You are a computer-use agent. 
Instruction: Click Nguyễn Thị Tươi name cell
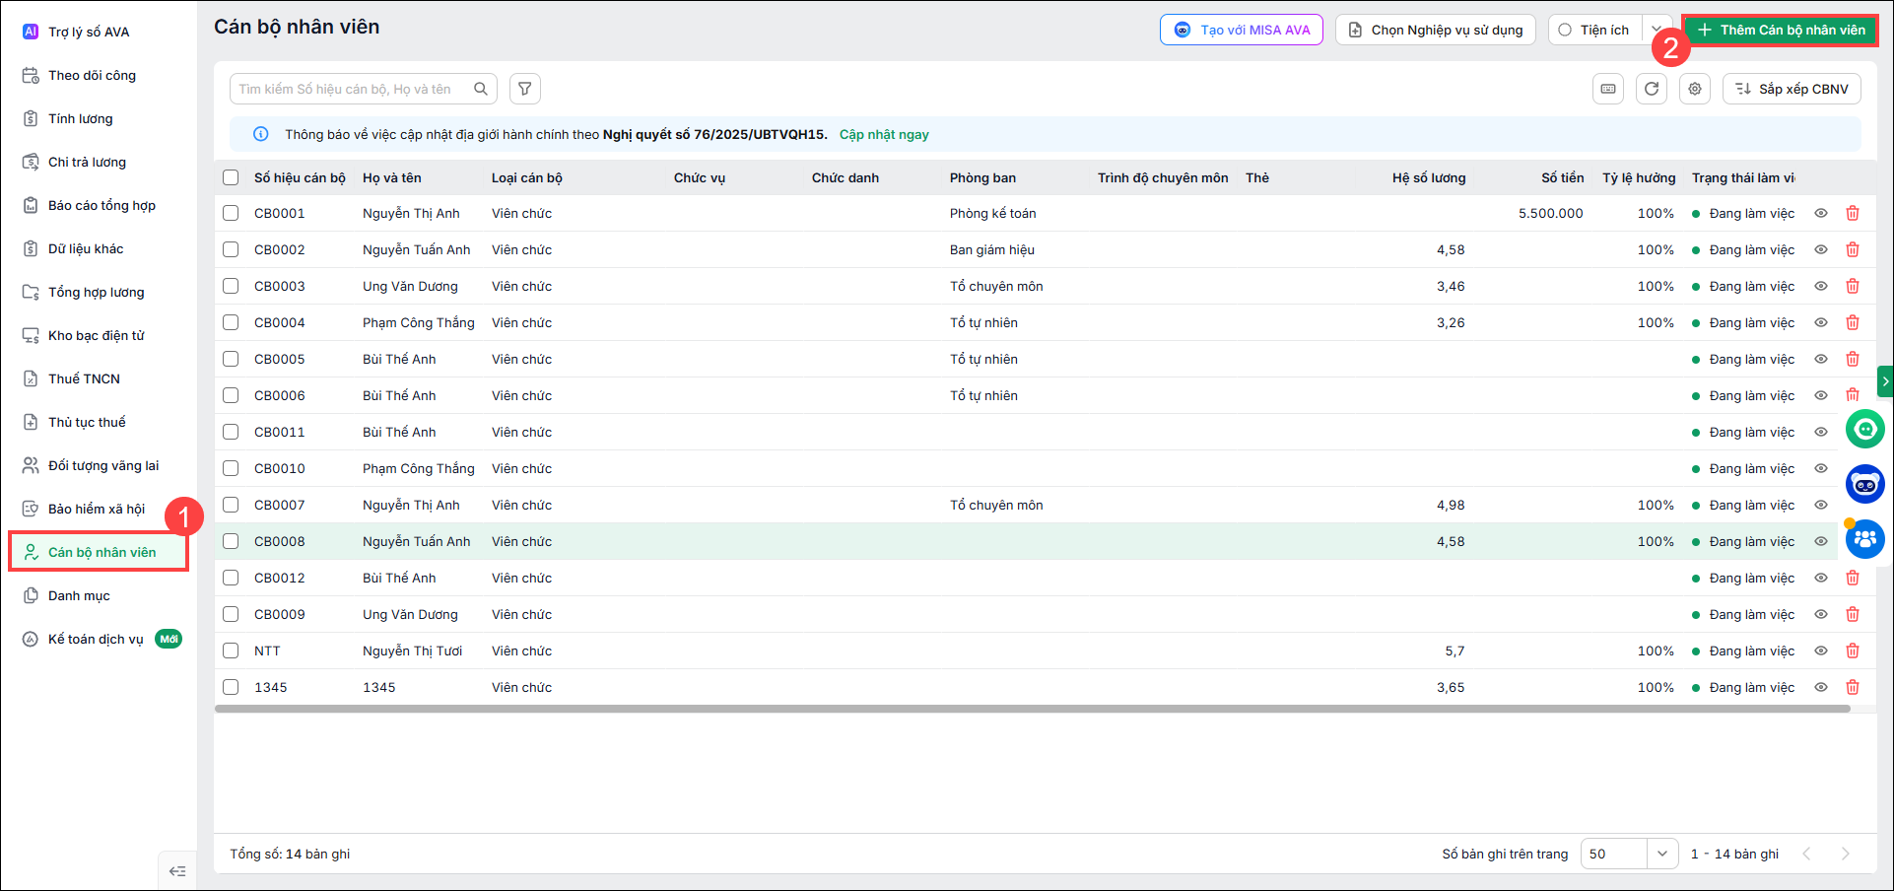click(x=412, y=651)
